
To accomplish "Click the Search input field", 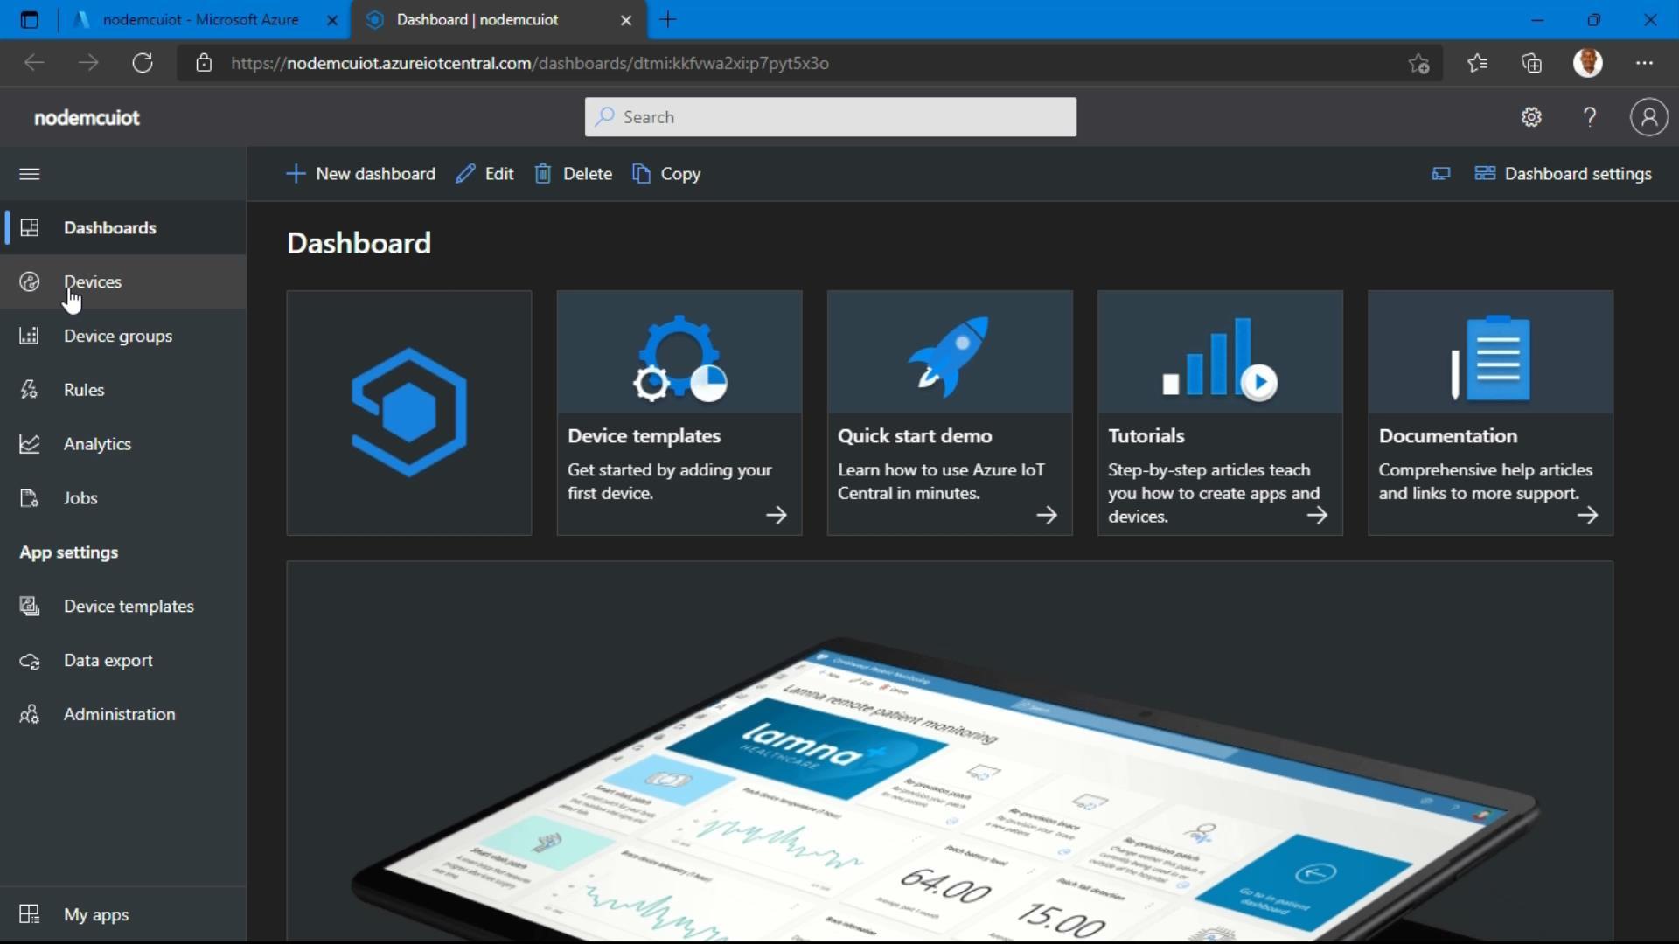I will [831, 117].
